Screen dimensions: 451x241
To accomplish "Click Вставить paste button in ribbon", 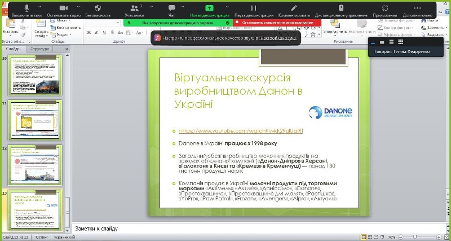I will coord(10,27).
